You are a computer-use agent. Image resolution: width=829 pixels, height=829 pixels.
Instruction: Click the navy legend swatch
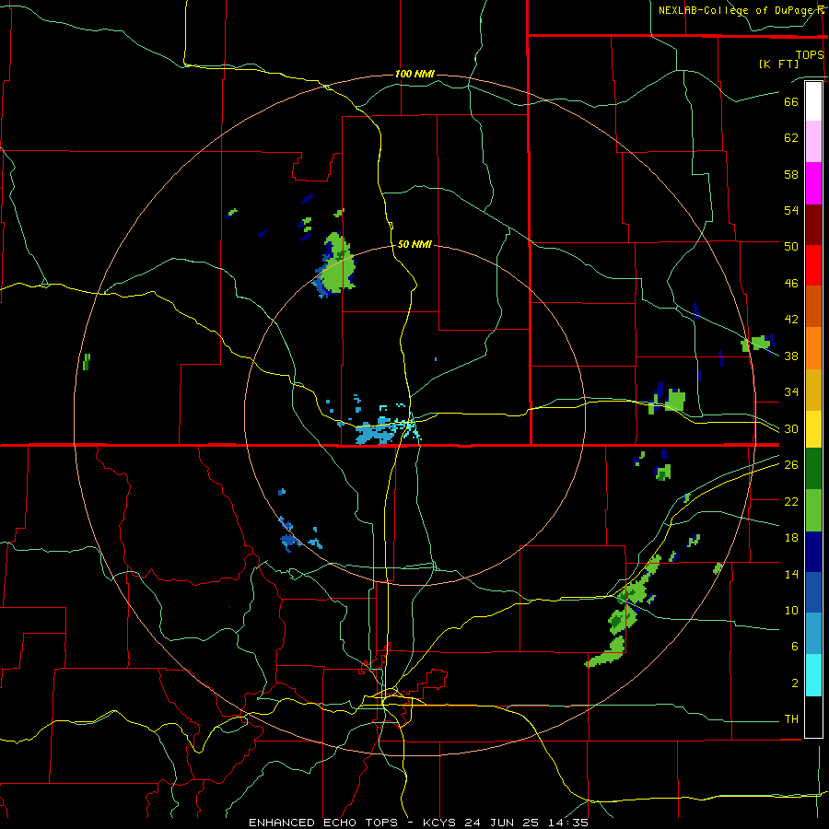click(x=813, y=552)
